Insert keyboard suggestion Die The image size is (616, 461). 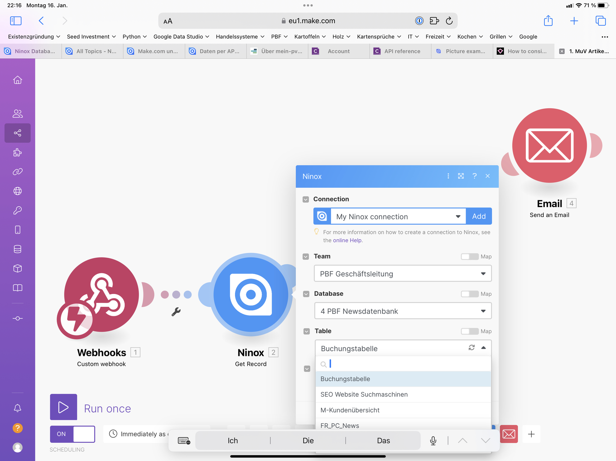308,441
